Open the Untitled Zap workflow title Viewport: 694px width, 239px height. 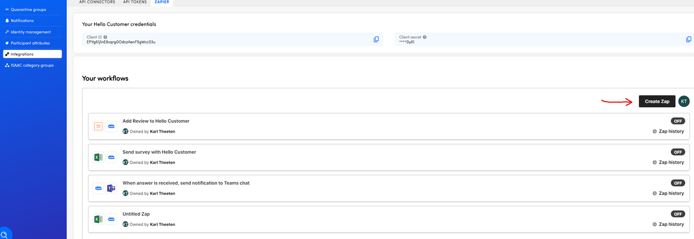(136, 214)
